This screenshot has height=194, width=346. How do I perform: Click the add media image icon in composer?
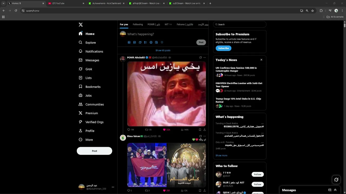129,42
